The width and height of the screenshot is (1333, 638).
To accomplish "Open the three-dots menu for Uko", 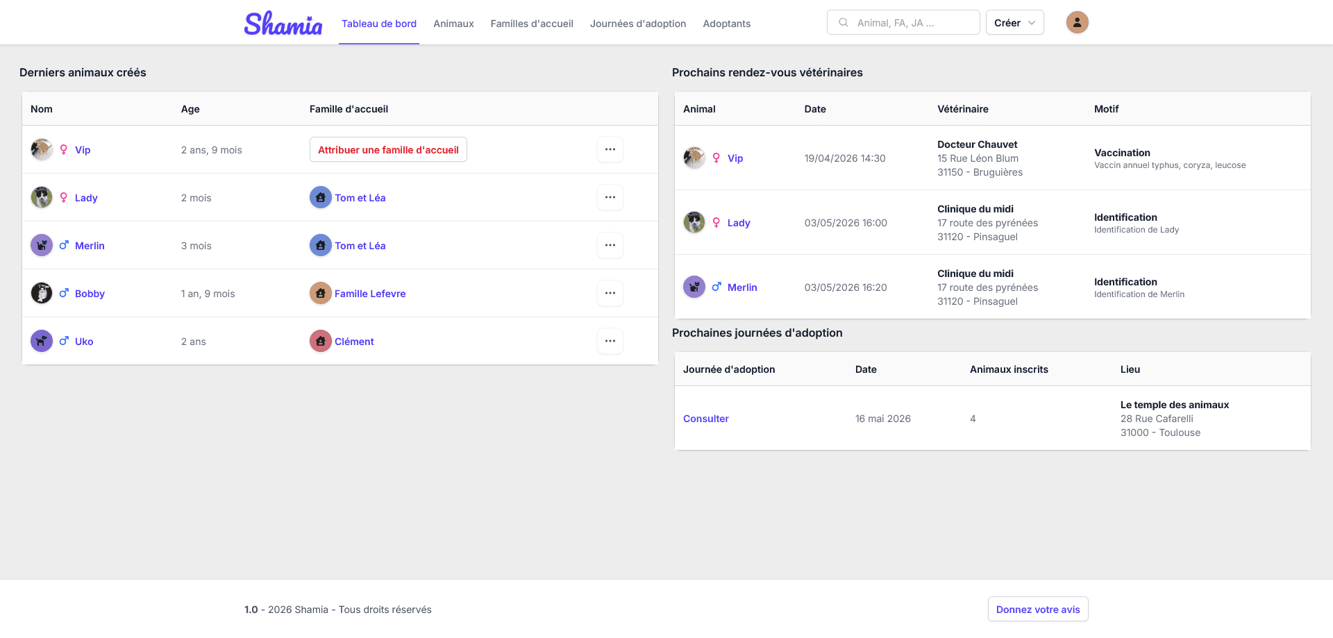I will pos(610,342).
